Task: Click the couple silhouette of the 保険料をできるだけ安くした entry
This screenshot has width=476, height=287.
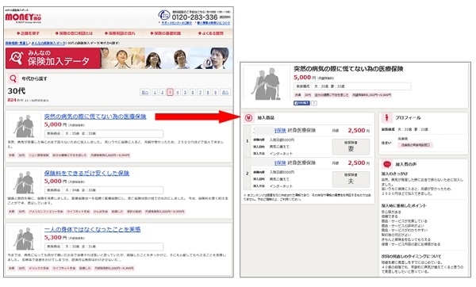Action: (x=24, y=182)
